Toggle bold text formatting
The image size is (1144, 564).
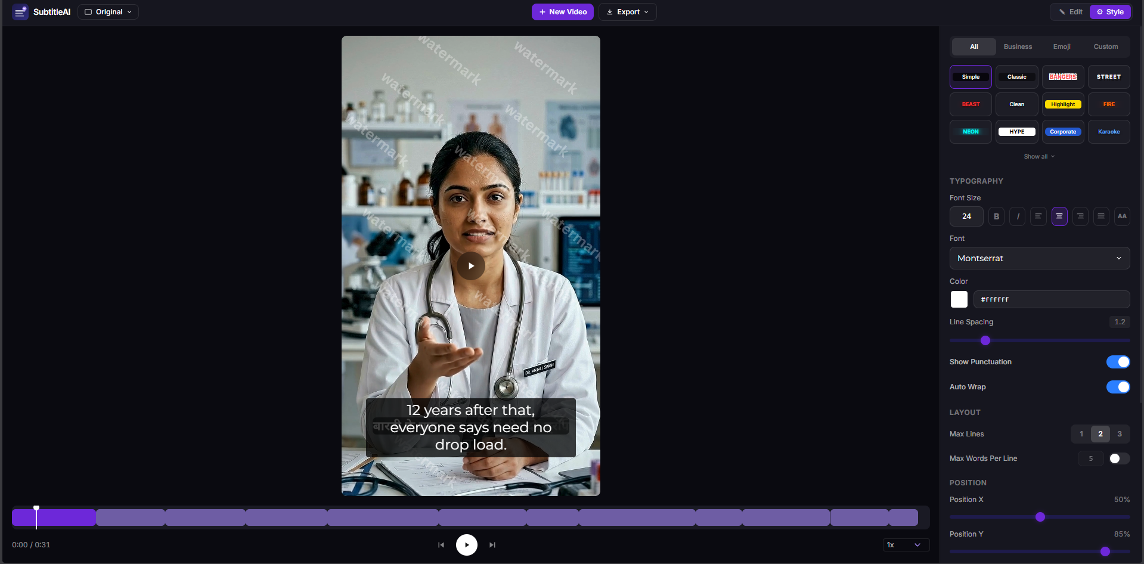pos(996,216)
